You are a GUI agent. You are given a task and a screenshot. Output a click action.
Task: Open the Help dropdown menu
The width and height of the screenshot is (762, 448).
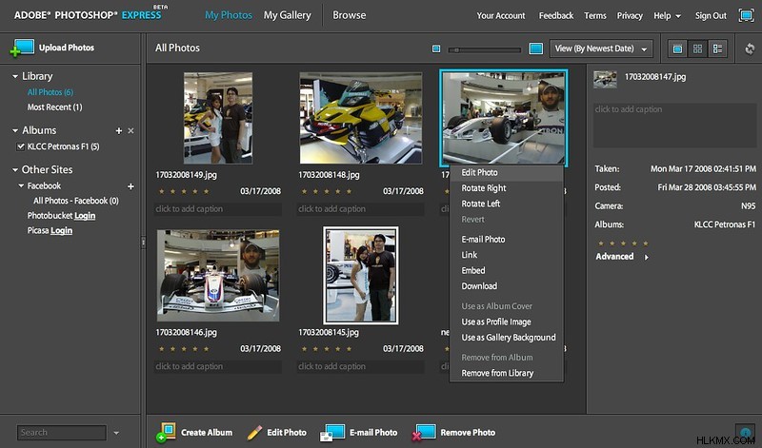pyautogui.click(x=667, y=15)
